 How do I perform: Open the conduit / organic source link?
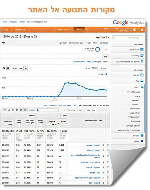93,168
